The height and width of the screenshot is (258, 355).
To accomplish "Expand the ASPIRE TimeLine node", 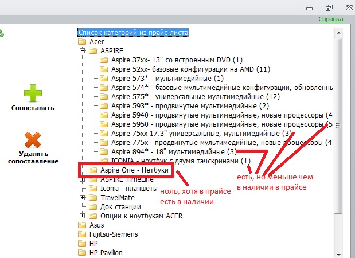I will (x=83, y=180).
